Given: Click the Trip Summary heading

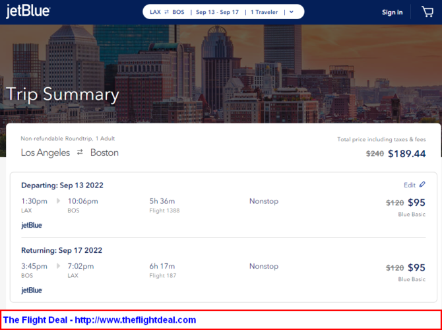Looking at the screenshot, I should pyautogui.click(x=62, y=94).
